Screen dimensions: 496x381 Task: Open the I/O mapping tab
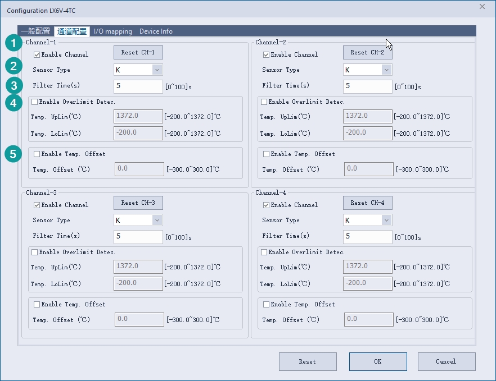pos(113,31)
